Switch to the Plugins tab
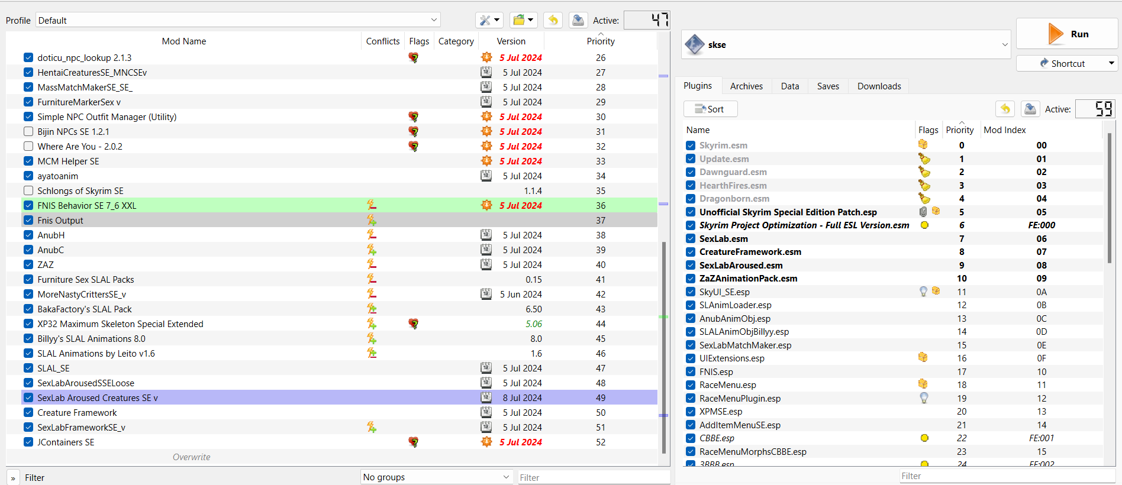1122x485 pixels. 698,86
